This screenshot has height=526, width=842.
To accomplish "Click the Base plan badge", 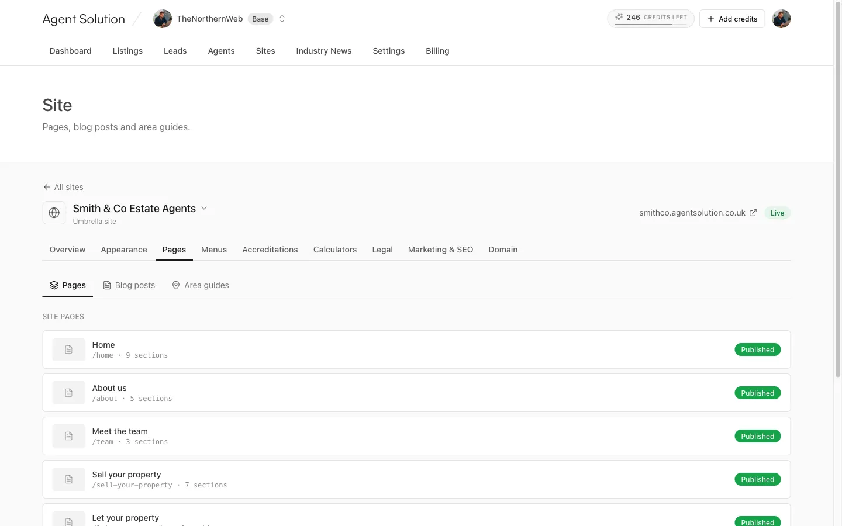I will point(260,19).
